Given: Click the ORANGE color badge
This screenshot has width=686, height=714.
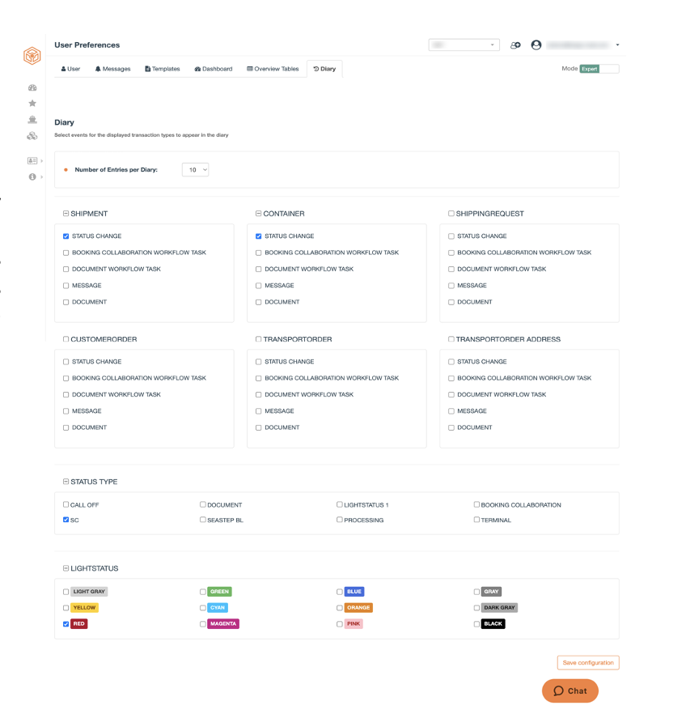Looking at the screenshot, I should coord(358,607).
